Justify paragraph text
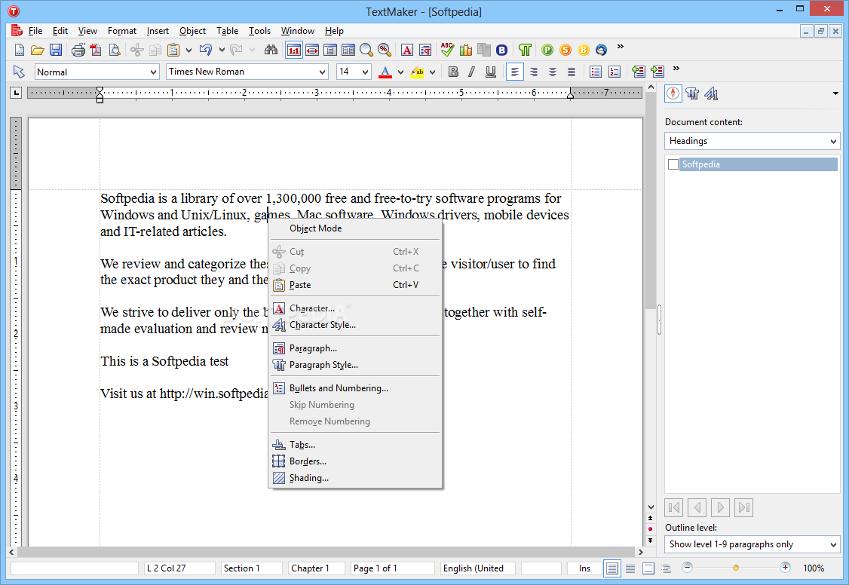This screenshot has width=849, height=585. (x=572, y=72)
